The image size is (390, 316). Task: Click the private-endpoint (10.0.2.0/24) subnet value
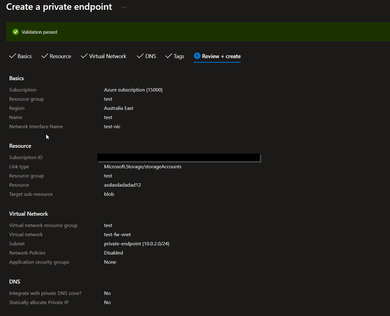click(137, 244)
